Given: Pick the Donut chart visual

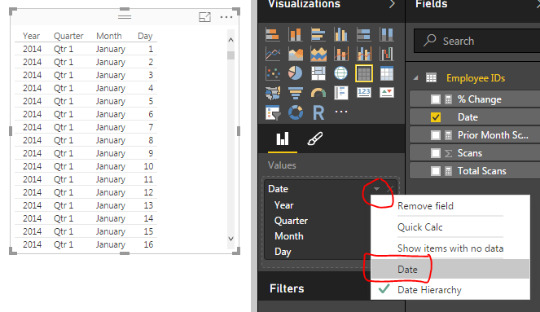Looking at the screenshot, I should click(295, 112).
